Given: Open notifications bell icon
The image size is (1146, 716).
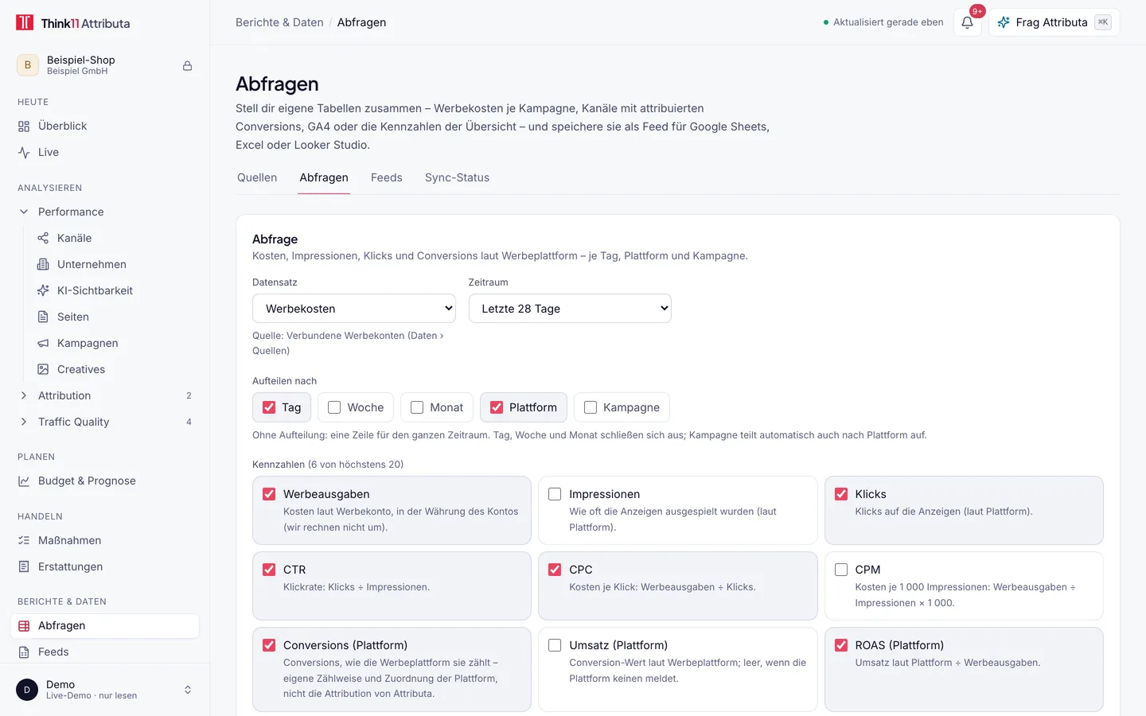Looking at the screenshot, I should [x=967, y=23].
